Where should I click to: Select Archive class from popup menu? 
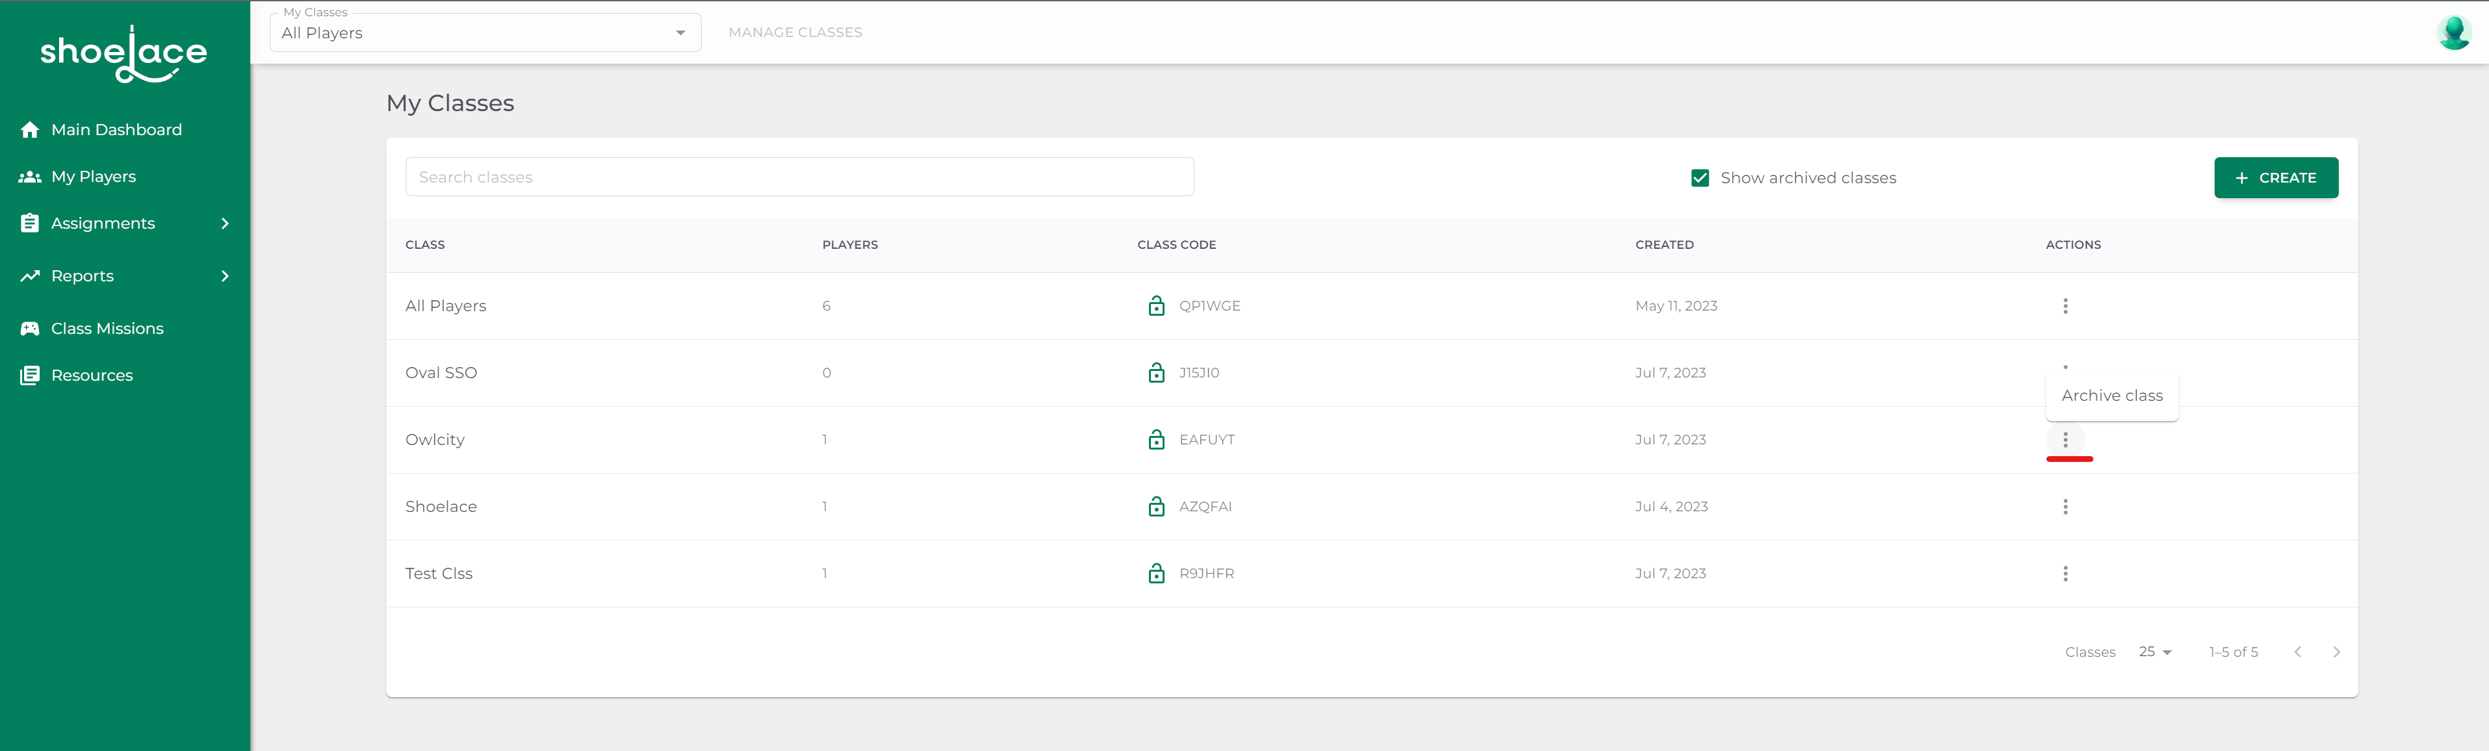tap(2111, 396)
